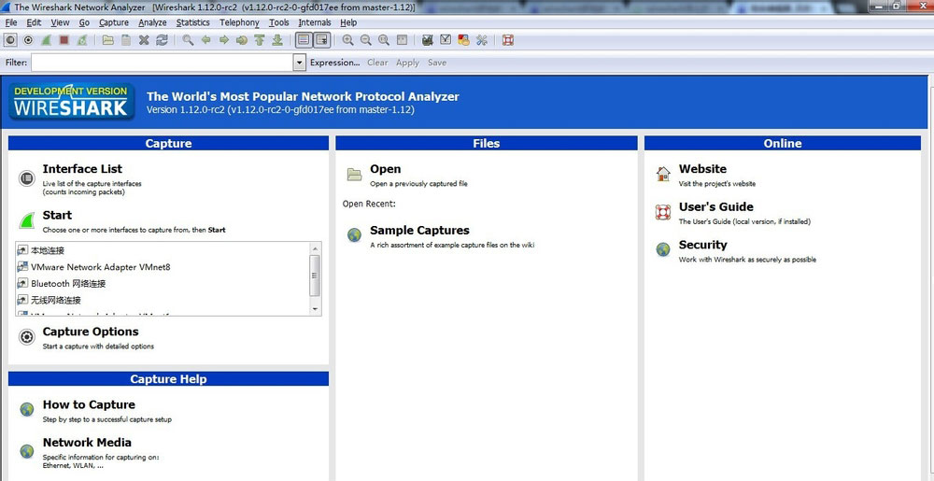
Task: Open a capture file via the toolbar folder icon
Action: point(107,40)
